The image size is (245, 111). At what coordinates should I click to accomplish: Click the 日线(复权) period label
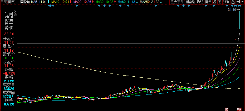(x=8, y=2)
